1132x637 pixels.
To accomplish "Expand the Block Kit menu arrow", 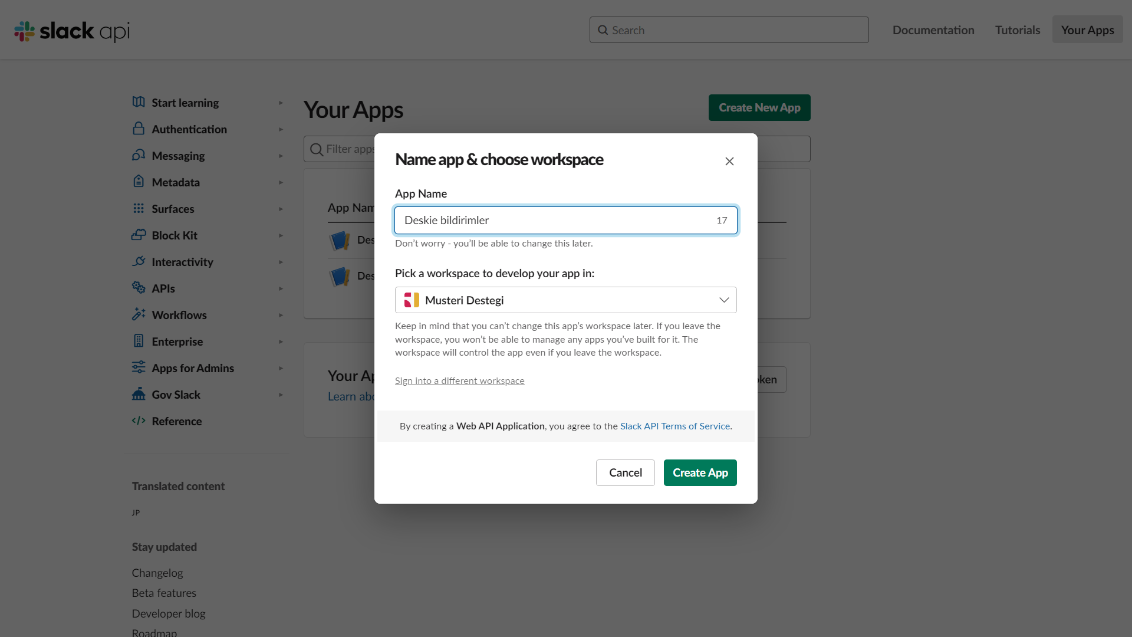I will (x=281, y=235).
